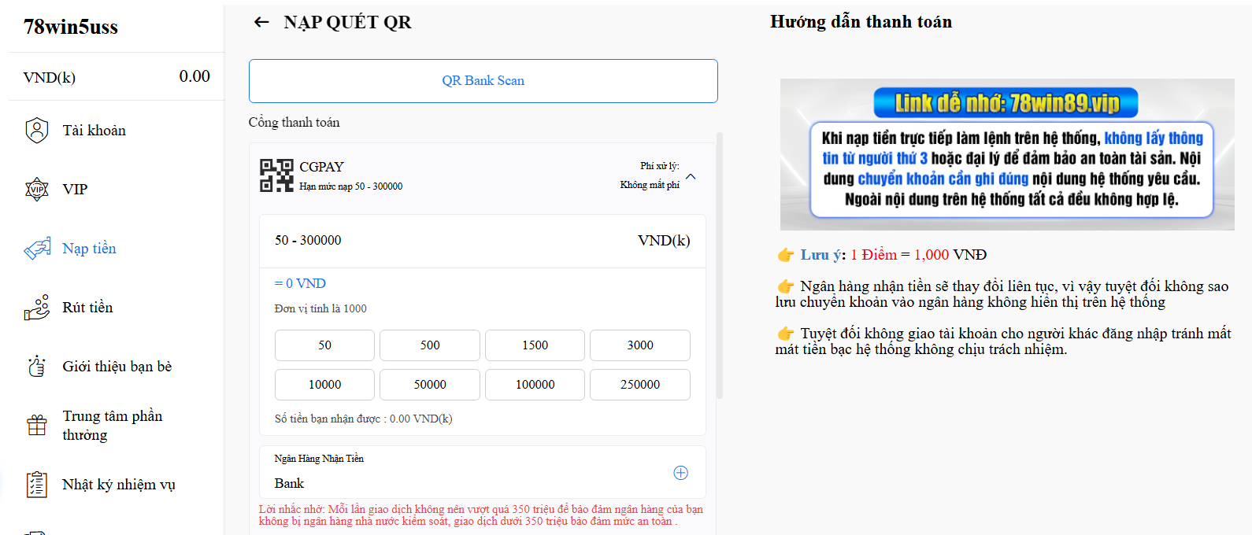
Task: Click the Nạp tiền hand-with-cash icon
Action: 37,249
